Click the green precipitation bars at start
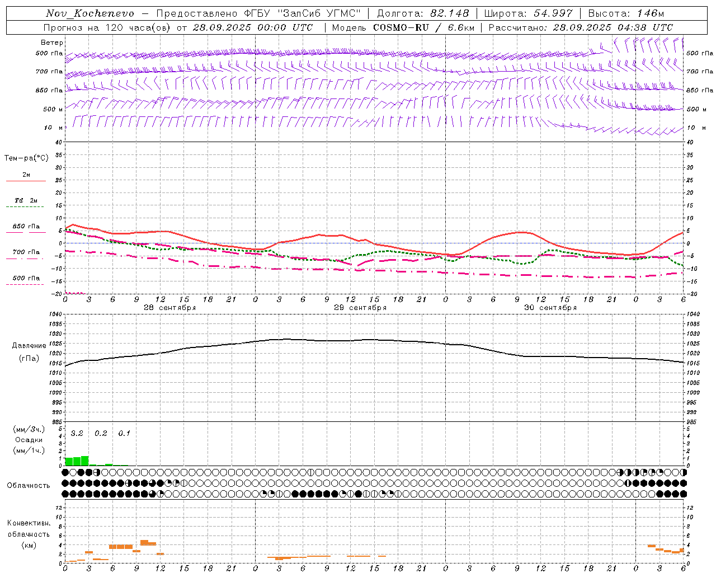The width and height of the screenshot is (716, 573). (x=77, y=461)
